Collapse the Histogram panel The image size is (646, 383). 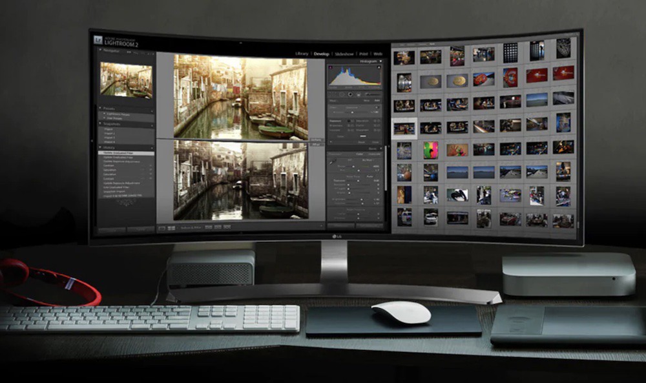pyautogui.click(x=381, y=61)
